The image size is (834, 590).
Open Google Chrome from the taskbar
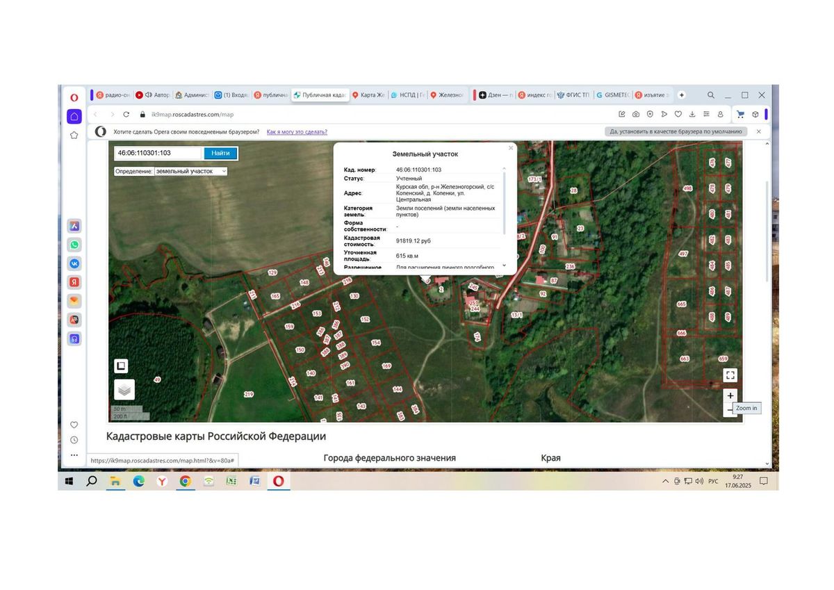coord(186,481)
